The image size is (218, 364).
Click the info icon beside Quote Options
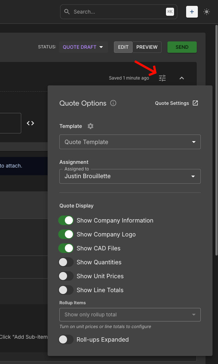click(113, 103)
